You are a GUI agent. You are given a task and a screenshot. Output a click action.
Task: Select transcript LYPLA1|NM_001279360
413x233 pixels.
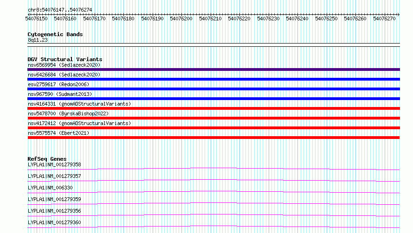click(x=54, y=222)
